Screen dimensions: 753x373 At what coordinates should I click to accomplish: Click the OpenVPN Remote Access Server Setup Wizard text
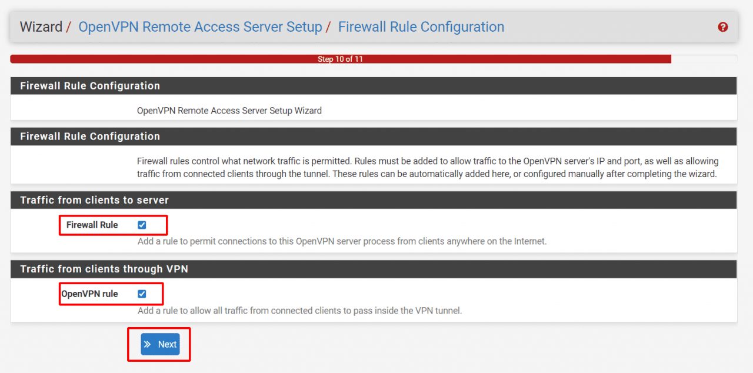[229, 111]
